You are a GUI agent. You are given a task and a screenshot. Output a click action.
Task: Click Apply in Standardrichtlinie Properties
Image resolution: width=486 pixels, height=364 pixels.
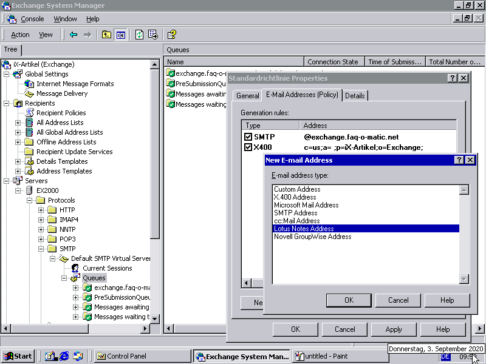pos(394,329)
